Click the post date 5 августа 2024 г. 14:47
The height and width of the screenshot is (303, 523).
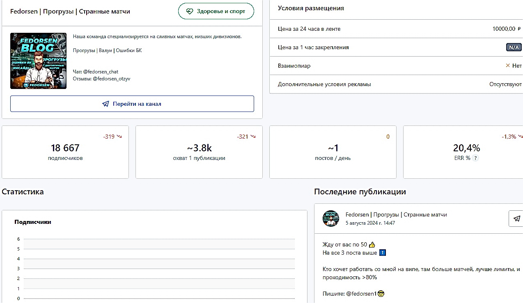[370, 223]
